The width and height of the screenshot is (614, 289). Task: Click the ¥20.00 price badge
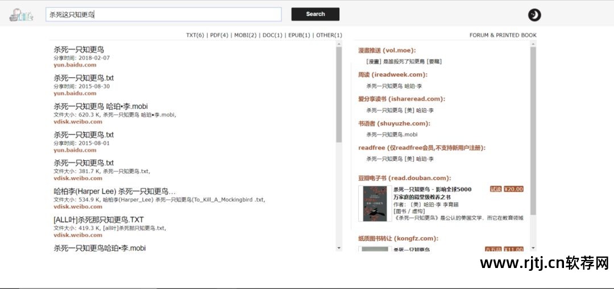pos(513,189)
